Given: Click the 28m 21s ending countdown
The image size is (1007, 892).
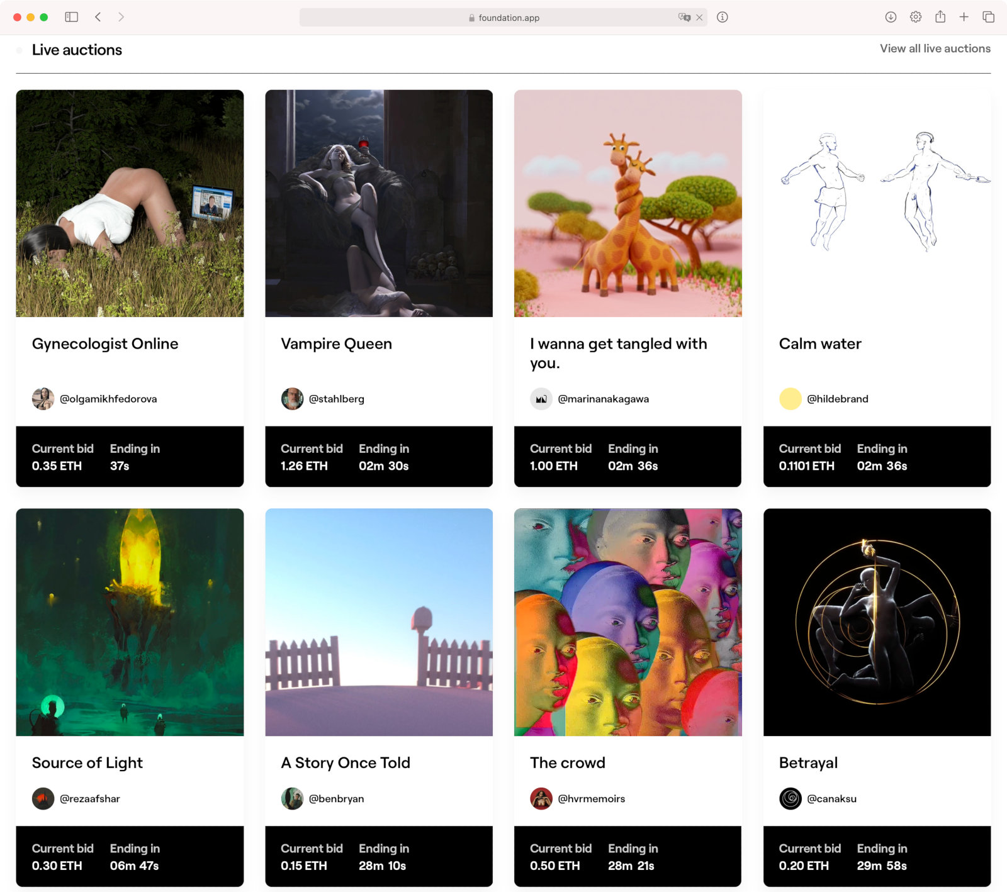Looking at the screenshot, I should [631, 866].
